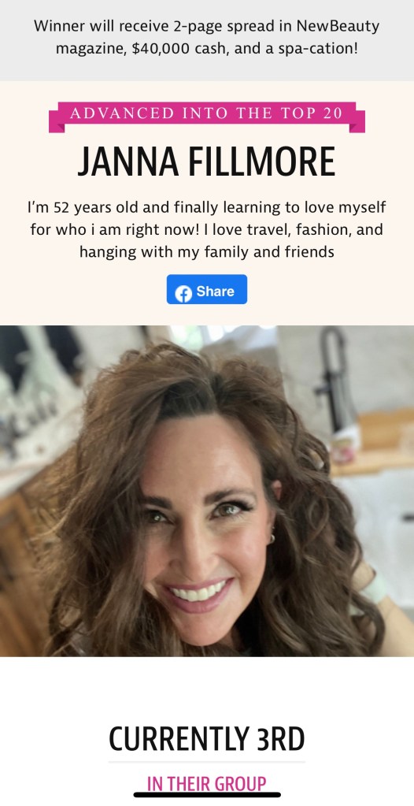Tap the bio line starting I'm 52 years
The width and height of the screenshot is (414, 806).
click(x=206, y=208)
